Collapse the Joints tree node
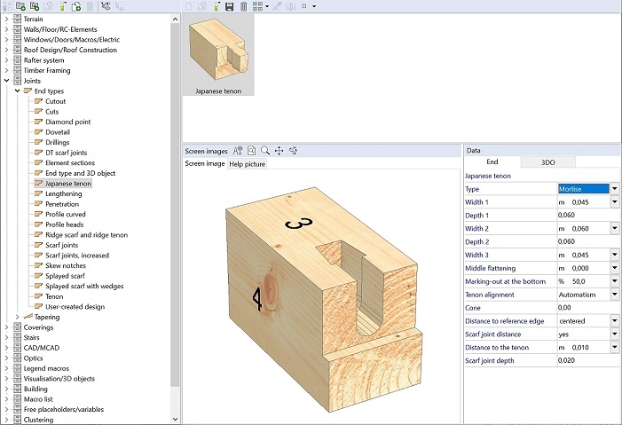This screenshot has height=425, width=622. [6, 81]
